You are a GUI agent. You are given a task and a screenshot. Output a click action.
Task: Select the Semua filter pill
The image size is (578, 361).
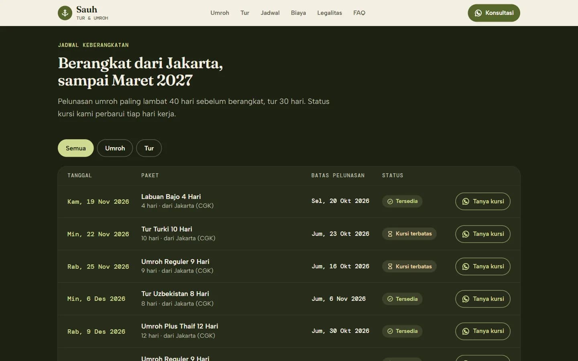[x=76, y=148]
